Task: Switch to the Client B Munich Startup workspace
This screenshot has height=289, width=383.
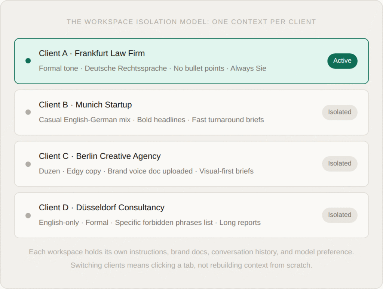Action: tap(85, 105)
